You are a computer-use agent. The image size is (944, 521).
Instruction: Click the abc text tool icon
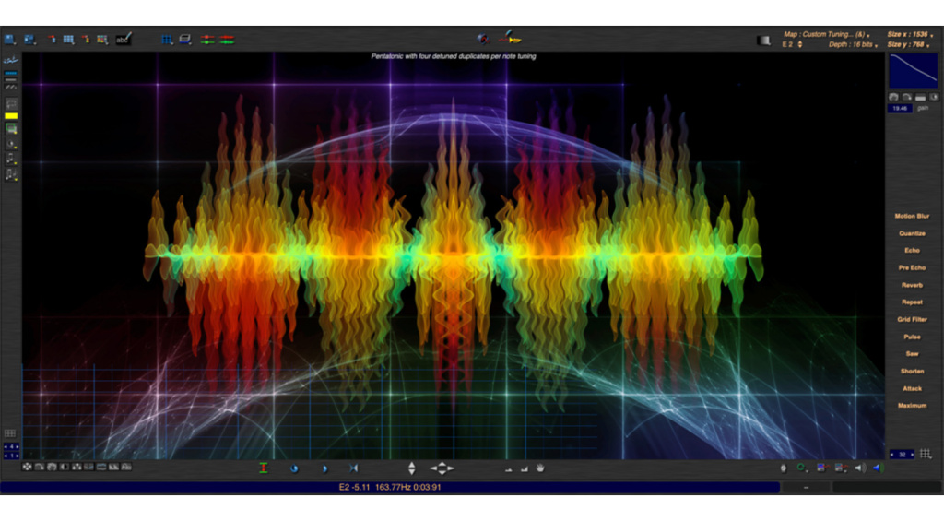(x=124, y=39)
